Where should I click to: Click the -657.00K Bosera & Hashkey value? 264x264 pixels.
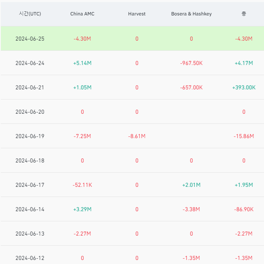[191, 88]
